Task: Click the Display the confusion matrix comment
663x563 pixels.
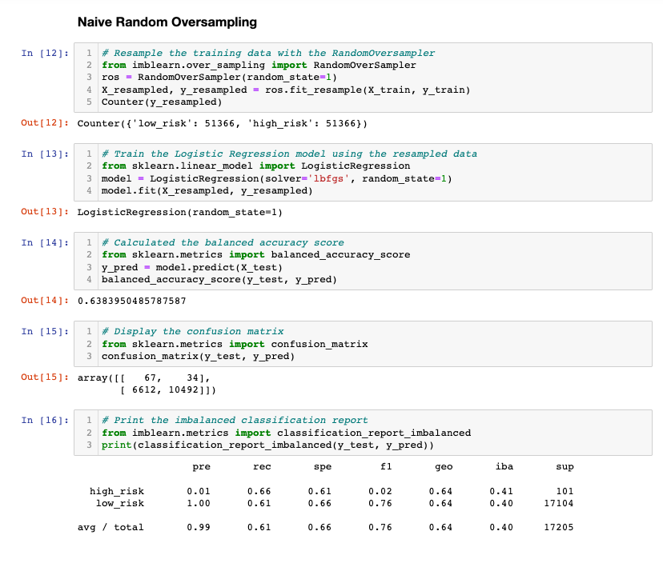Action: (x=192, y=332)
